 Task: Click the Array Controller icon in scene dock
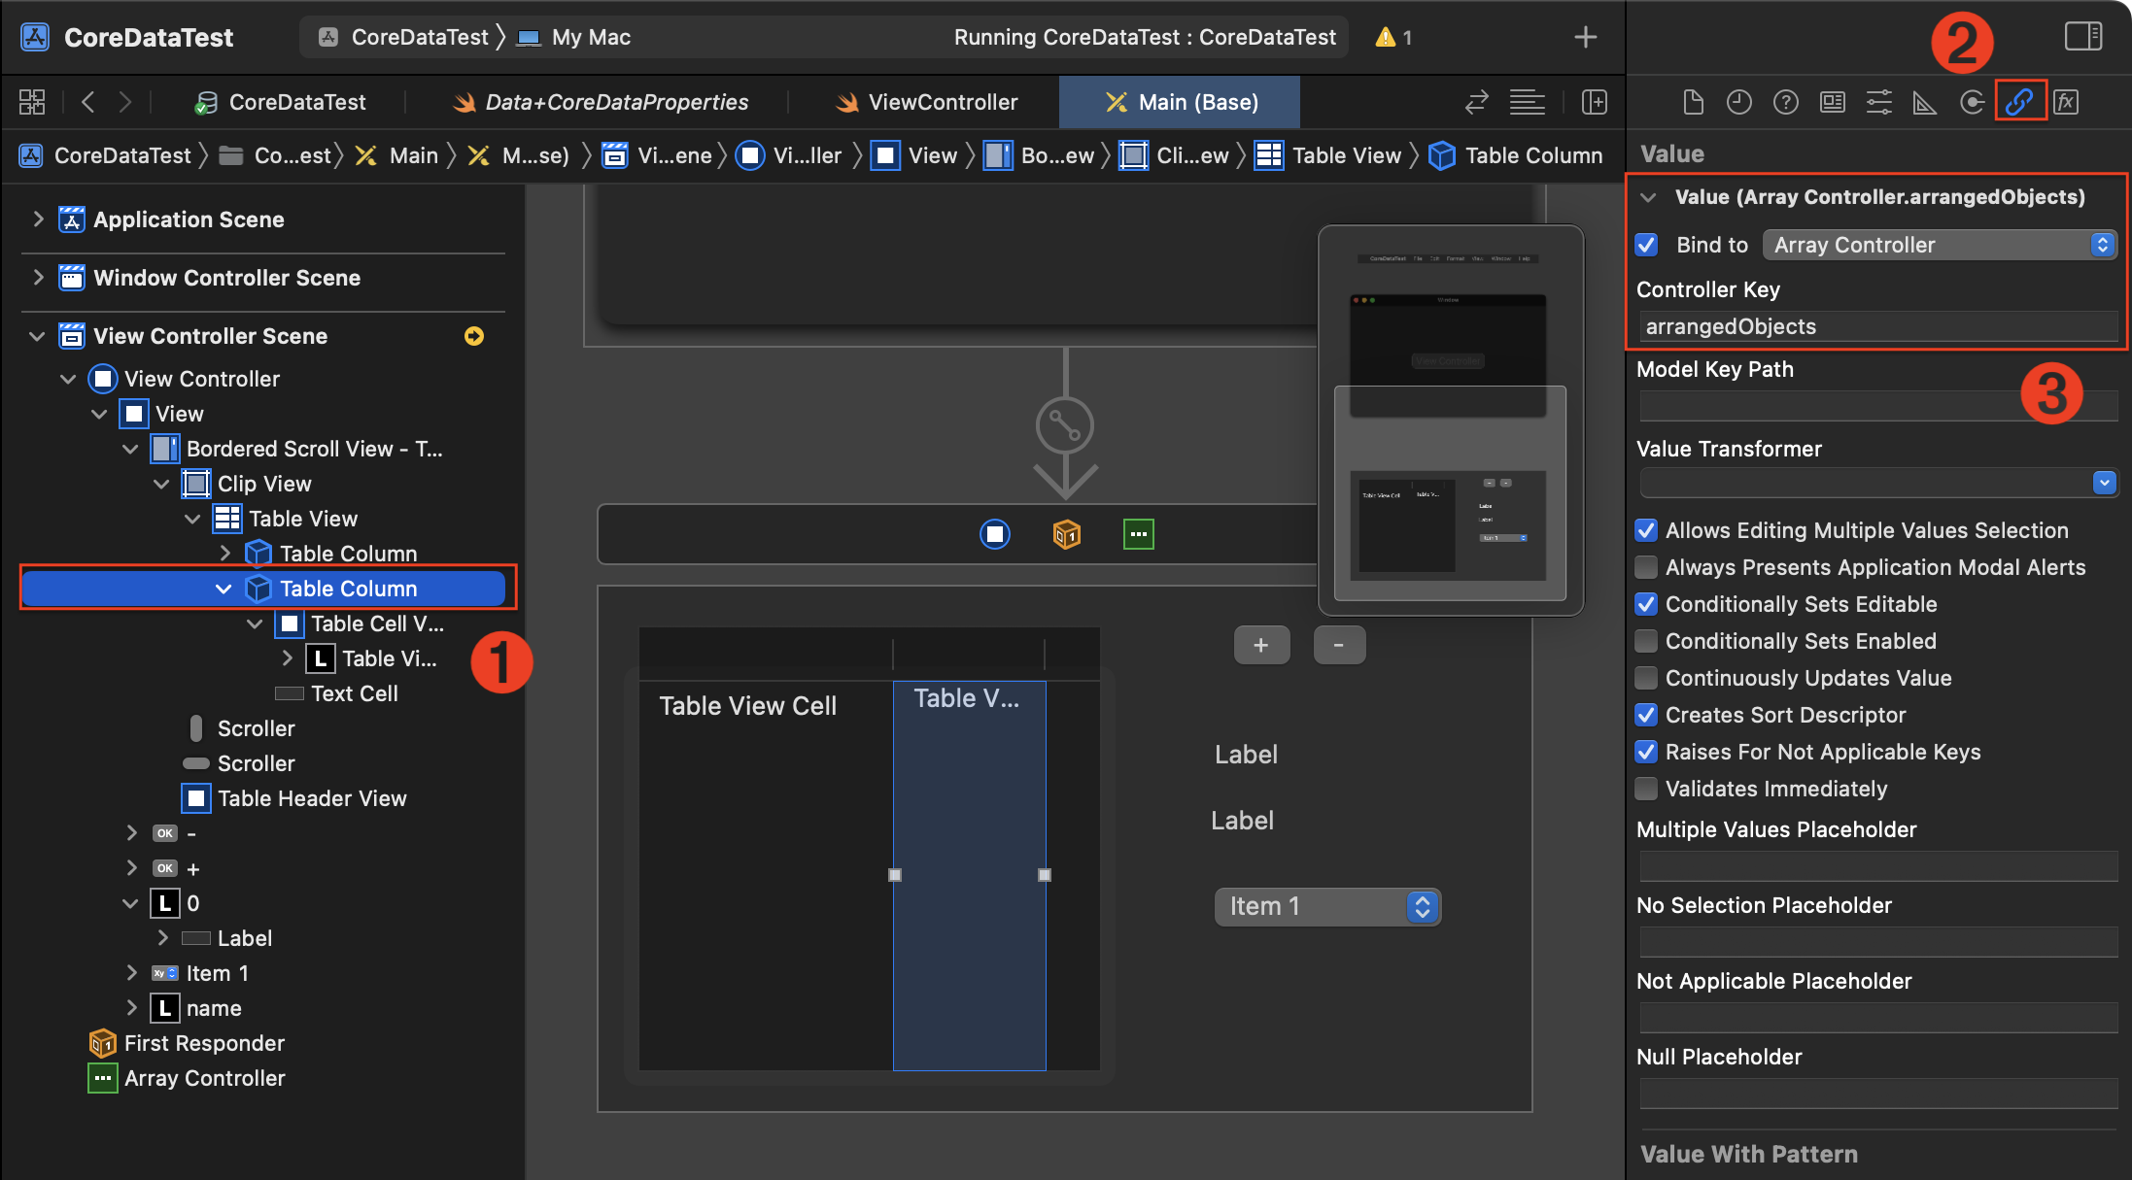[x=1138, y=534]
